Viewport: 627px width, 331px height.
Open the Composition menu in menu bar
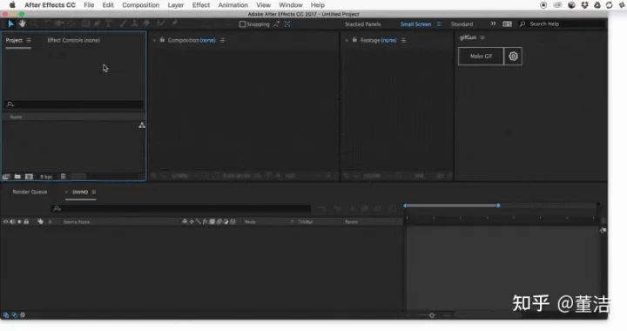pyautogui.click(x=141, y=5)
